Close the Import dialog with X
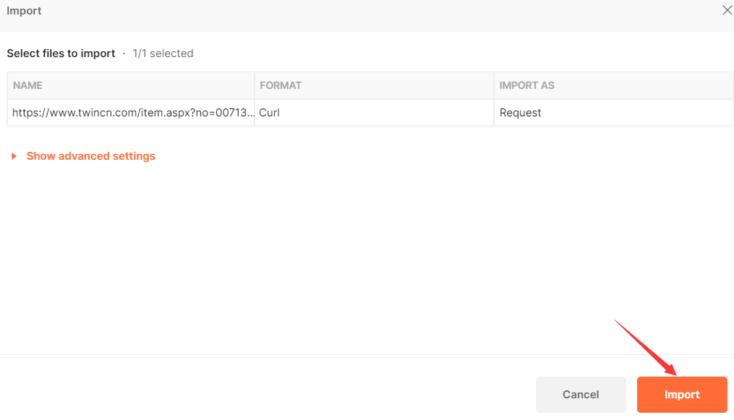This screenshot has height=420, width=734. click(727, 10)
